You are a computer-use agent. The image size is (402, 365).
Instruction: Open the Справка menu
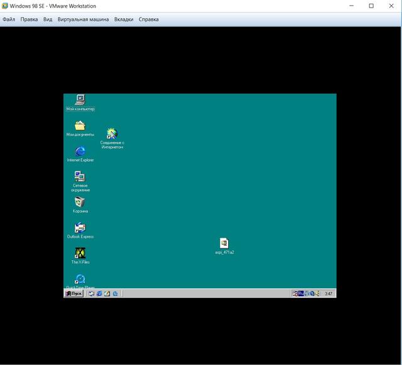pyautogui.click(x=148, y=19)
